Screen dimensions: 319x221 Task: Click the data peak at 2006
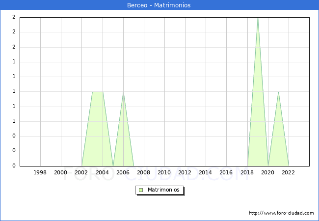point(123,92)
